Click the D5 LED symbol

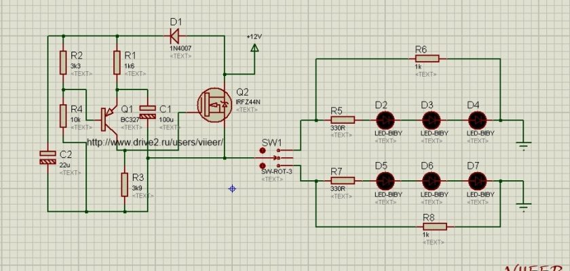tap(385, 181)
